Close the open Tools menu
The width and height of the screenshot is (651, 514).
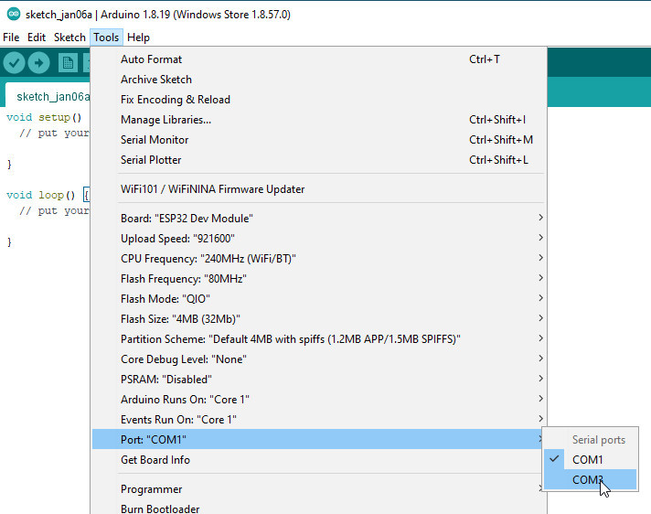106,37
